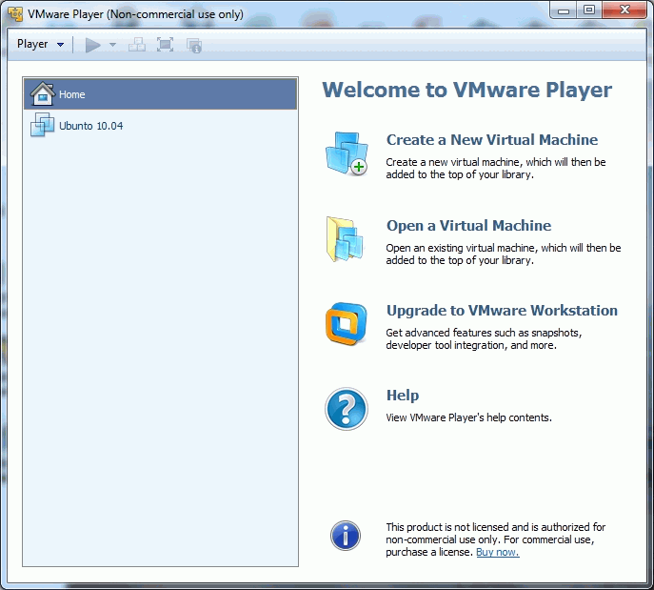Click Create a New Virtual Machine heading

pyautogui.click(x=492, y=139)
